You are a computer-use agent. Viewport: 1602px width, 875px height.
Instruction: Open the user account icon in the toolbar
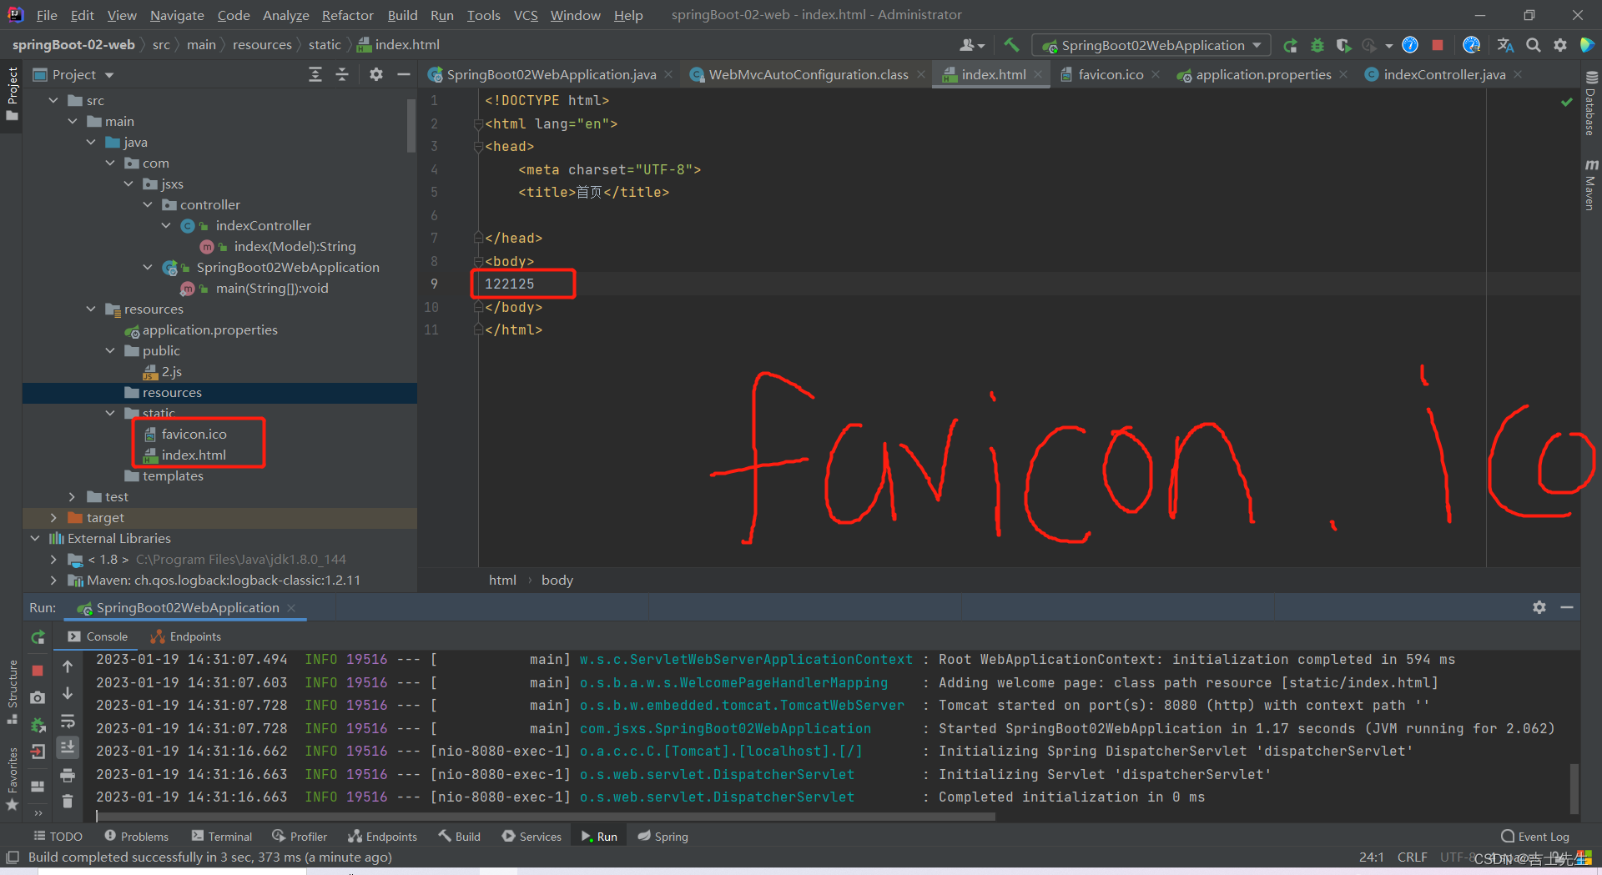972,45
